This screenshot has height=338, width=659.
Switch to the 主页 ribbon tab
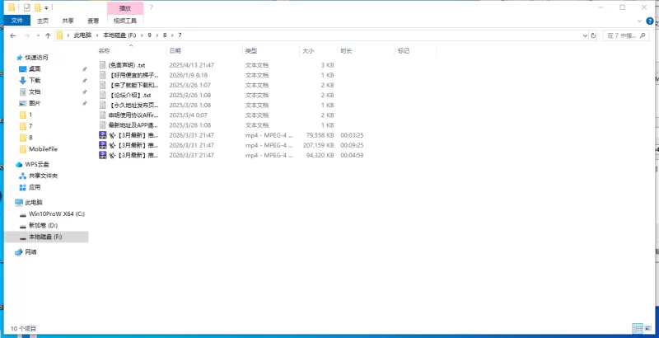pos(43,21)
